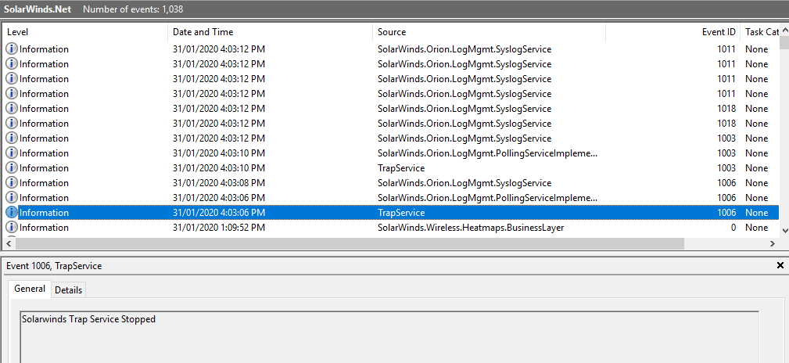Viewport: 789px width, 363px height.
Task: Click selected TrapService source cell, 1006 row
Action: [401, 213]
